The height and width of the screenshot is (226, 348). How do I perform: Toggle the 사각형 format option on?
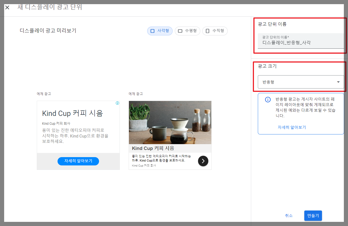[x=160, y=31]
